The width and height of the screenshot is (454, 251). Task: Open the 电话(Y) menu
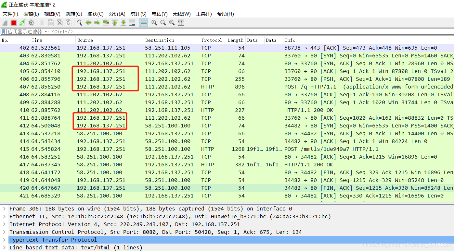tap(160, 14)
